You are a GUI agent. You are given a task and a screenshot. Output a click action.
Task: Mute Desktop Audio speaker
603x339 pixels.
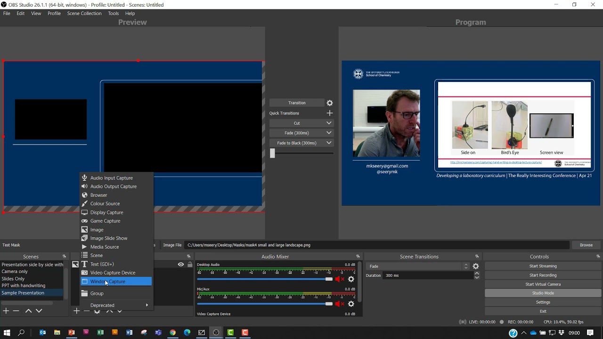tap(339, 279)
